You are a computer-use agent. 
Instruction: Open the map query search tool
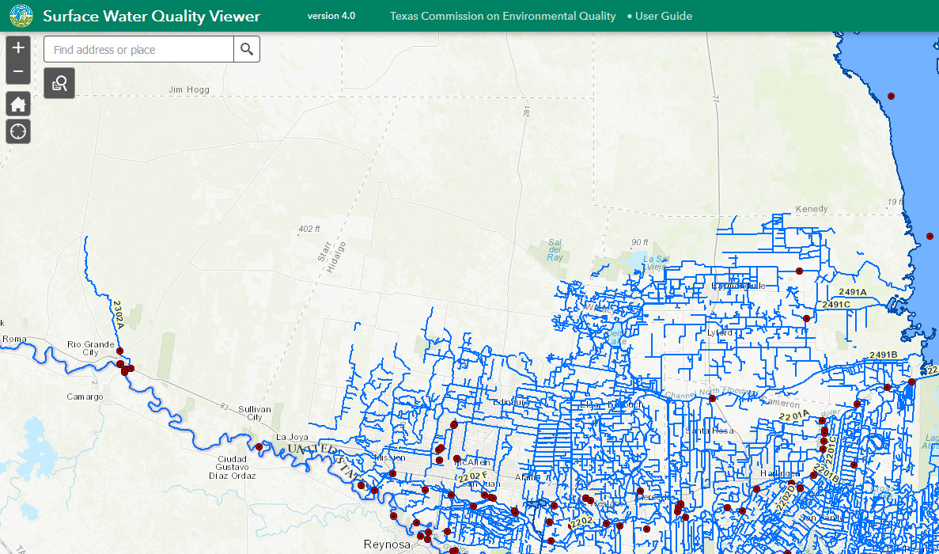[x=59, y=83]
